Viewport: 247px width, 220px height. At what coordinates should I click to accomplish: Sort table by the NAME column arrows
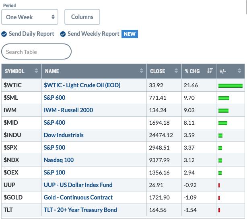(141, 71)
